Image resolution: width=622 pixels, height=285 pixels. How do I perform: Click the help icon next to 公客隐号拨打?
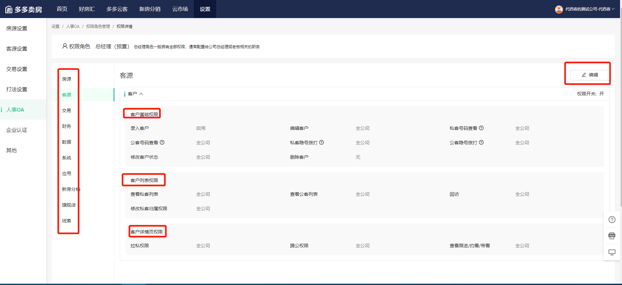pyautogui.click(x=481, y=142)
